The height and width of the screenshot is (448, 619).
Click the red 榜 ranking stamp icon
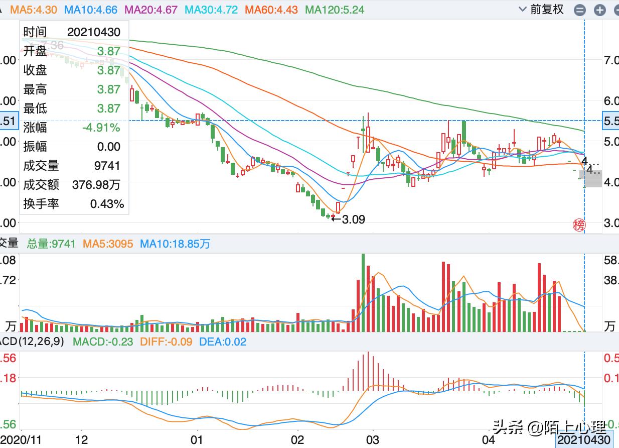pos(579,226)
